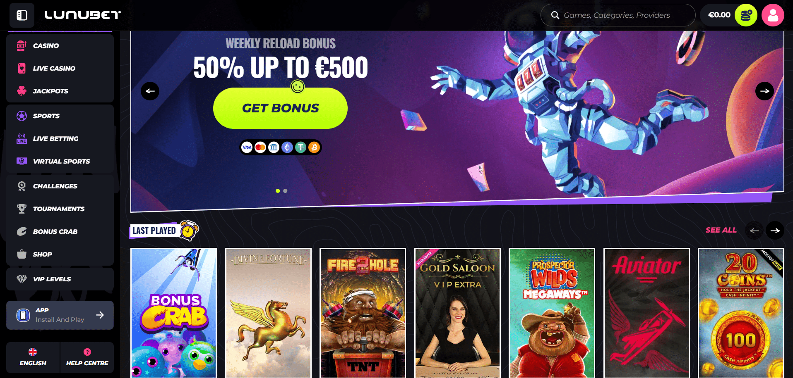Click the Jackpots clover icon
The height and width of the screenshot is (378, 793).
coord(22,91)
